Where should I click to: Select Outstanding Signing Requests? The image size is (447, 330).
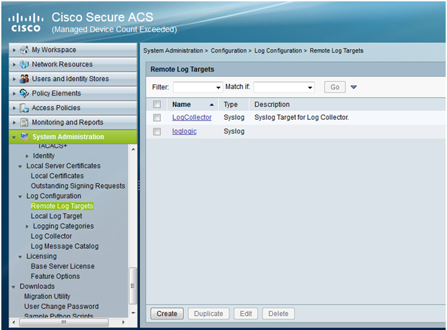click(x=78, y=186)
